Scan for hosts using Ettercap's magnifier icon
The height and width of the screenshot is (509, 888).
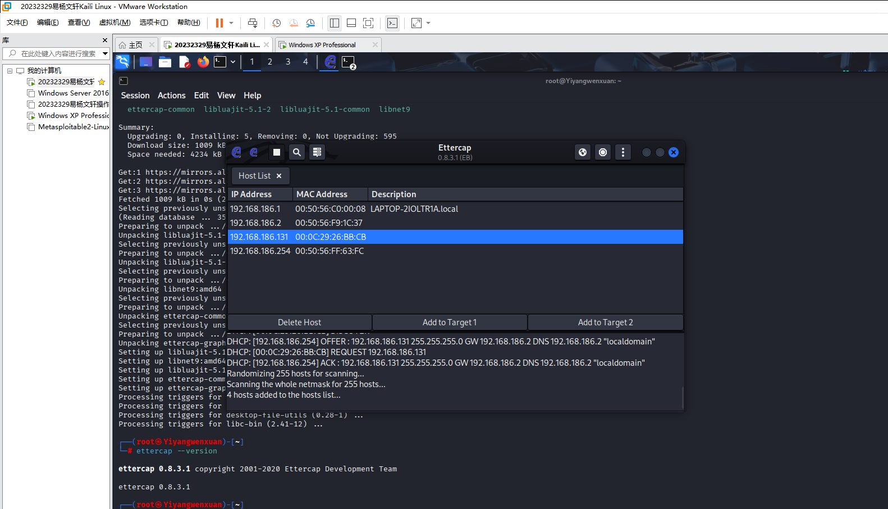[297, 152]
